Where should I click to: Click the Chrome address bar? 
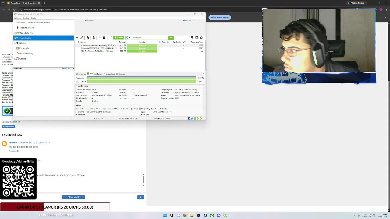[x=195, y=9]
